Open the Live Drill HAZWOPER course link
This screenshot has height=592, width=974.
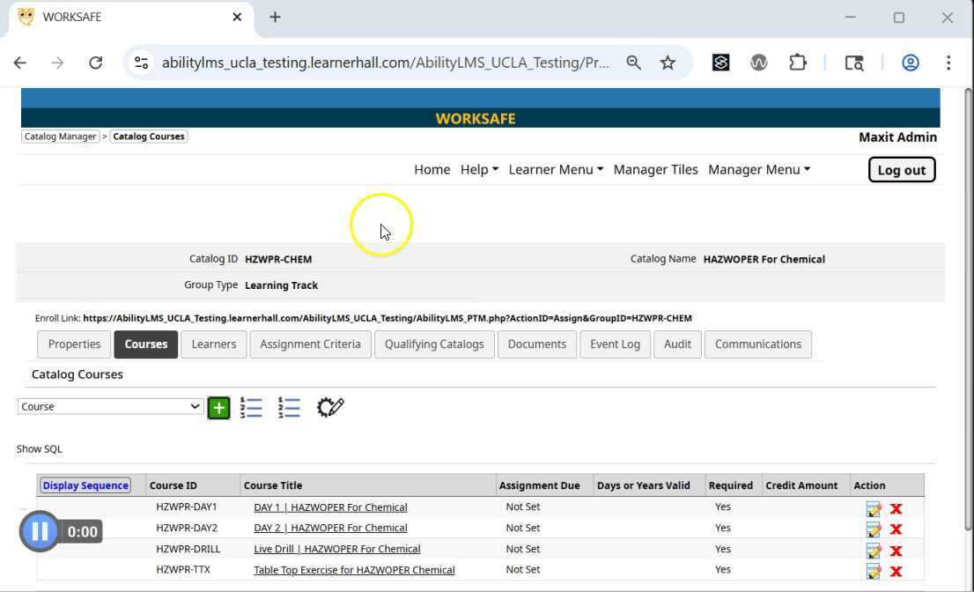336,549
